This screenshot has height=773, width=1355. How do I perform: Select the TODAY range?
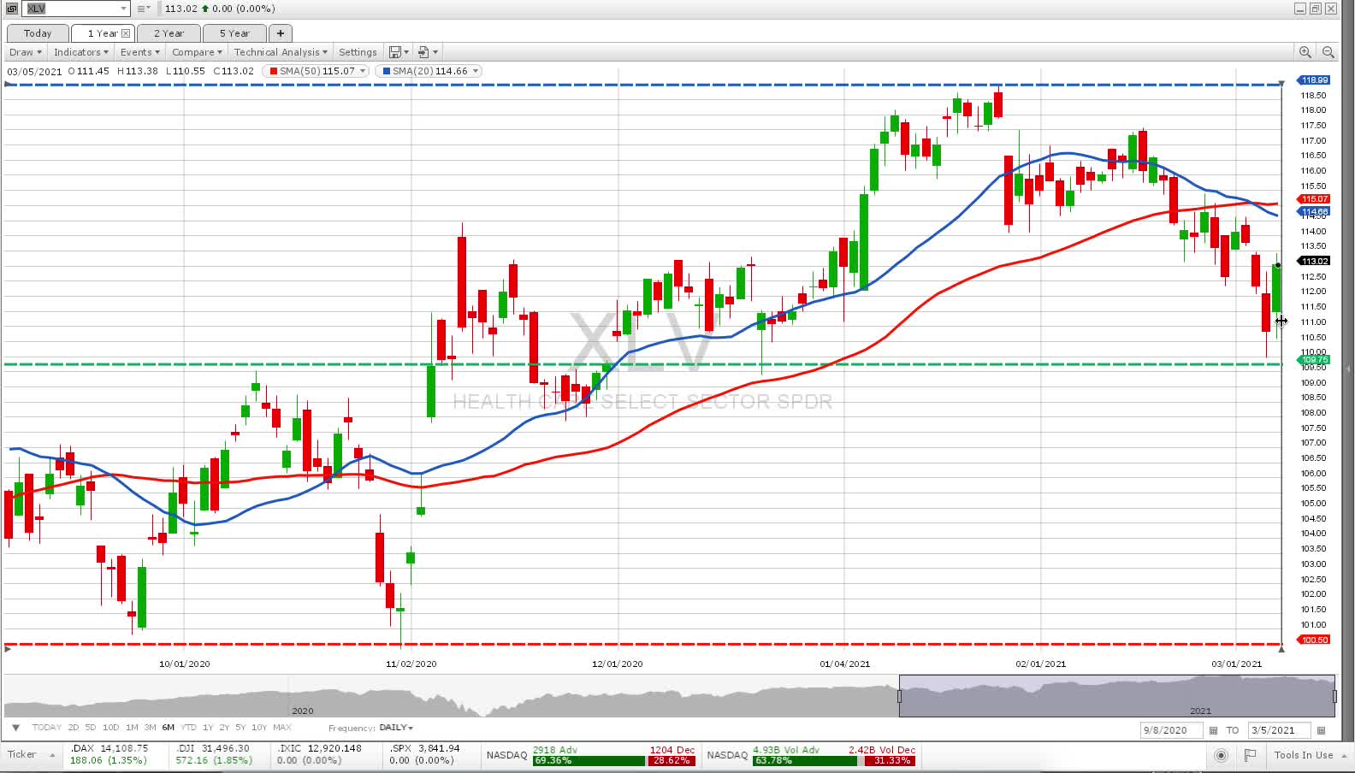point(46,728)
